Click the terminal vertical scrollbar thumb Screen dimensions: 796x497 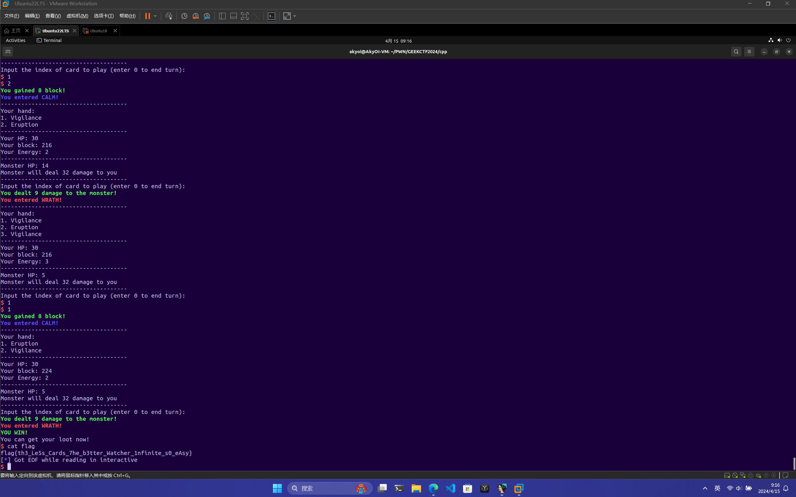pos(794,463)
